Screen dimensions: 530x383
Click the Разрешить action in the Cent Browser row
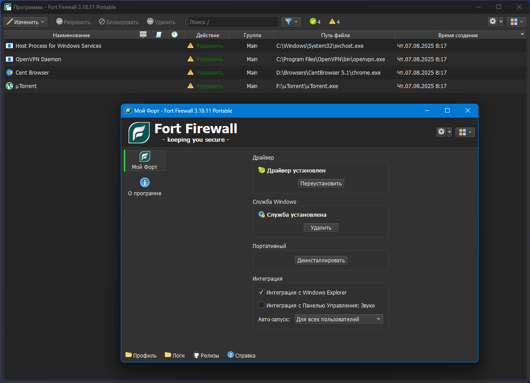point(210,72)
